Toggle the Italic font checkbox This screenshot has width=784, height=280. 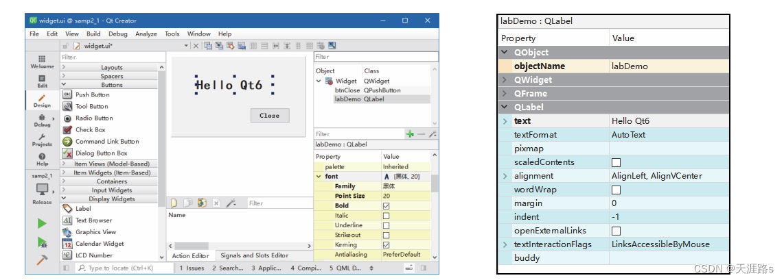click(386, 216)
